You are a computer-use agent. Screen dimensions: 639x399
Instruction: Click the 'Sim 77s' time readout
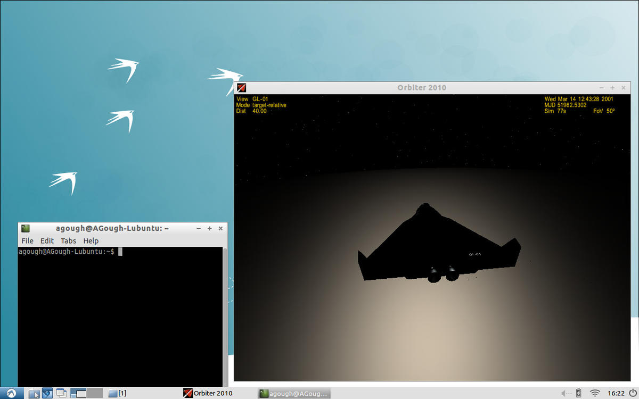coord(555,111)
